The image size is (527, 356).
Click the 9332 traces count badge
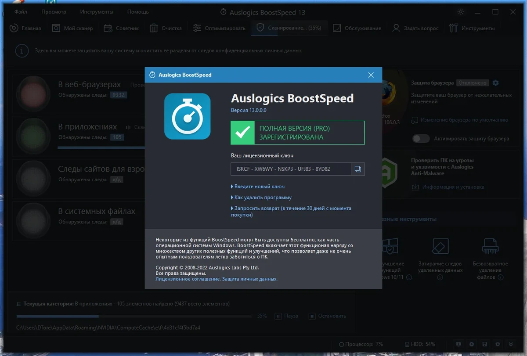pos(119,95)
